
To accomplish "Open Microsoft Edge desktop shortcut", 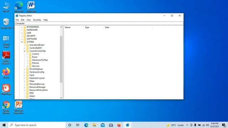I will (x=19, y=7).
